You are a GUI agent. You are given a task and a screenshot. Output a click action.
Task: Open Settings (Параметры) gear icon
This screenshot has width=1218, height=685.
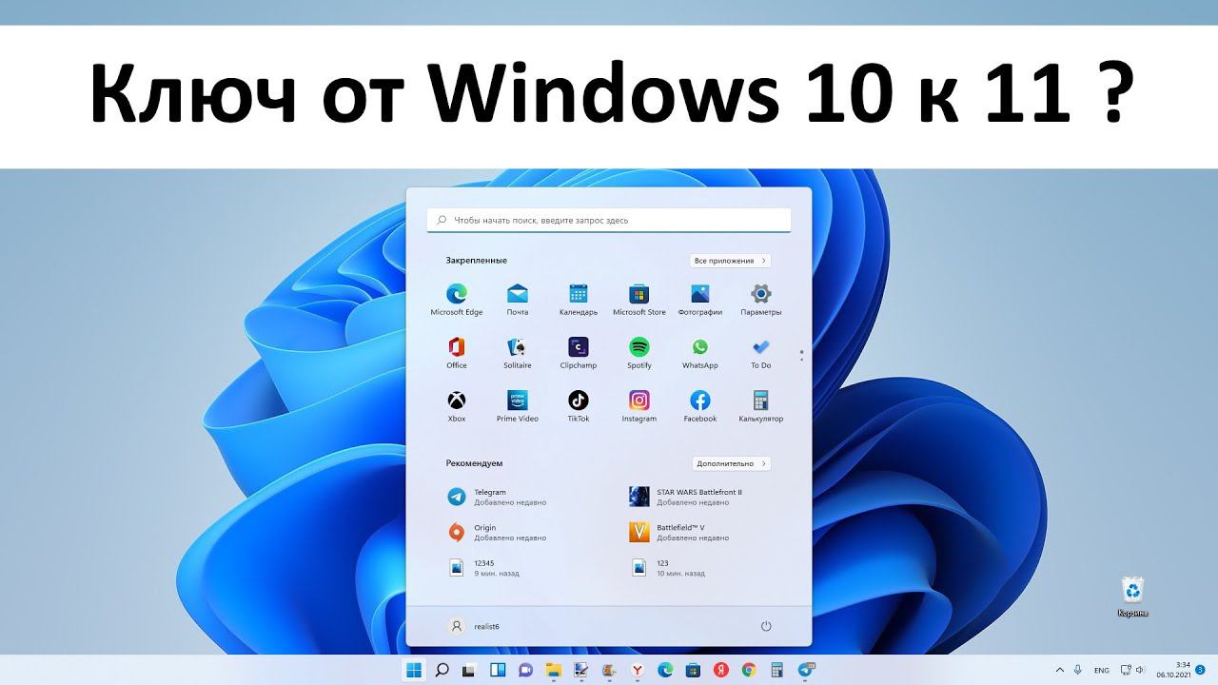click(x=760, y=299)
